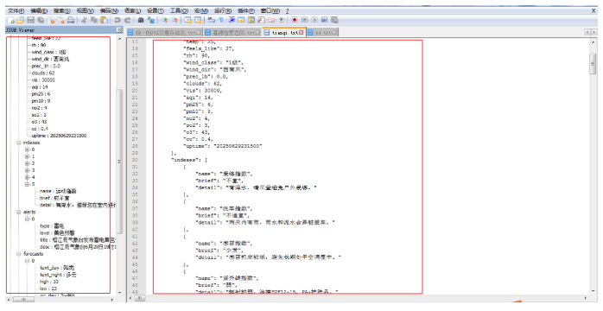Viewport: 603px width, 311px height.
Task: Collapse node 0 under alerts
Action: pos(28,219)
